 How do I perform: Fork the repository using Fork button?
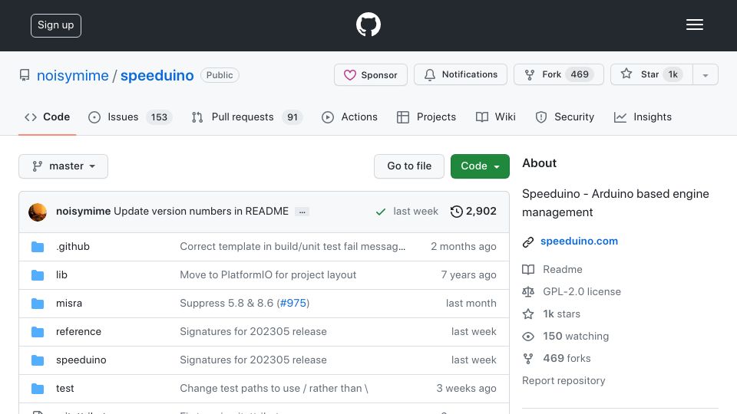[558, 74]
